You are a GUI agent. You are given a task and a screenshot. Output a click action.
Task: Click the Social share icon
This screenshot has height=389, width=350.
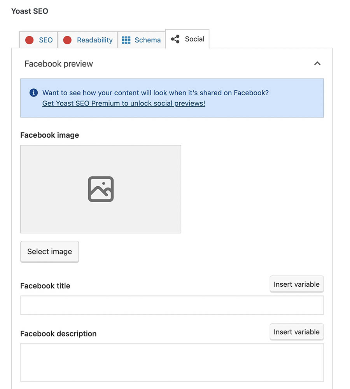pos(175,39)
